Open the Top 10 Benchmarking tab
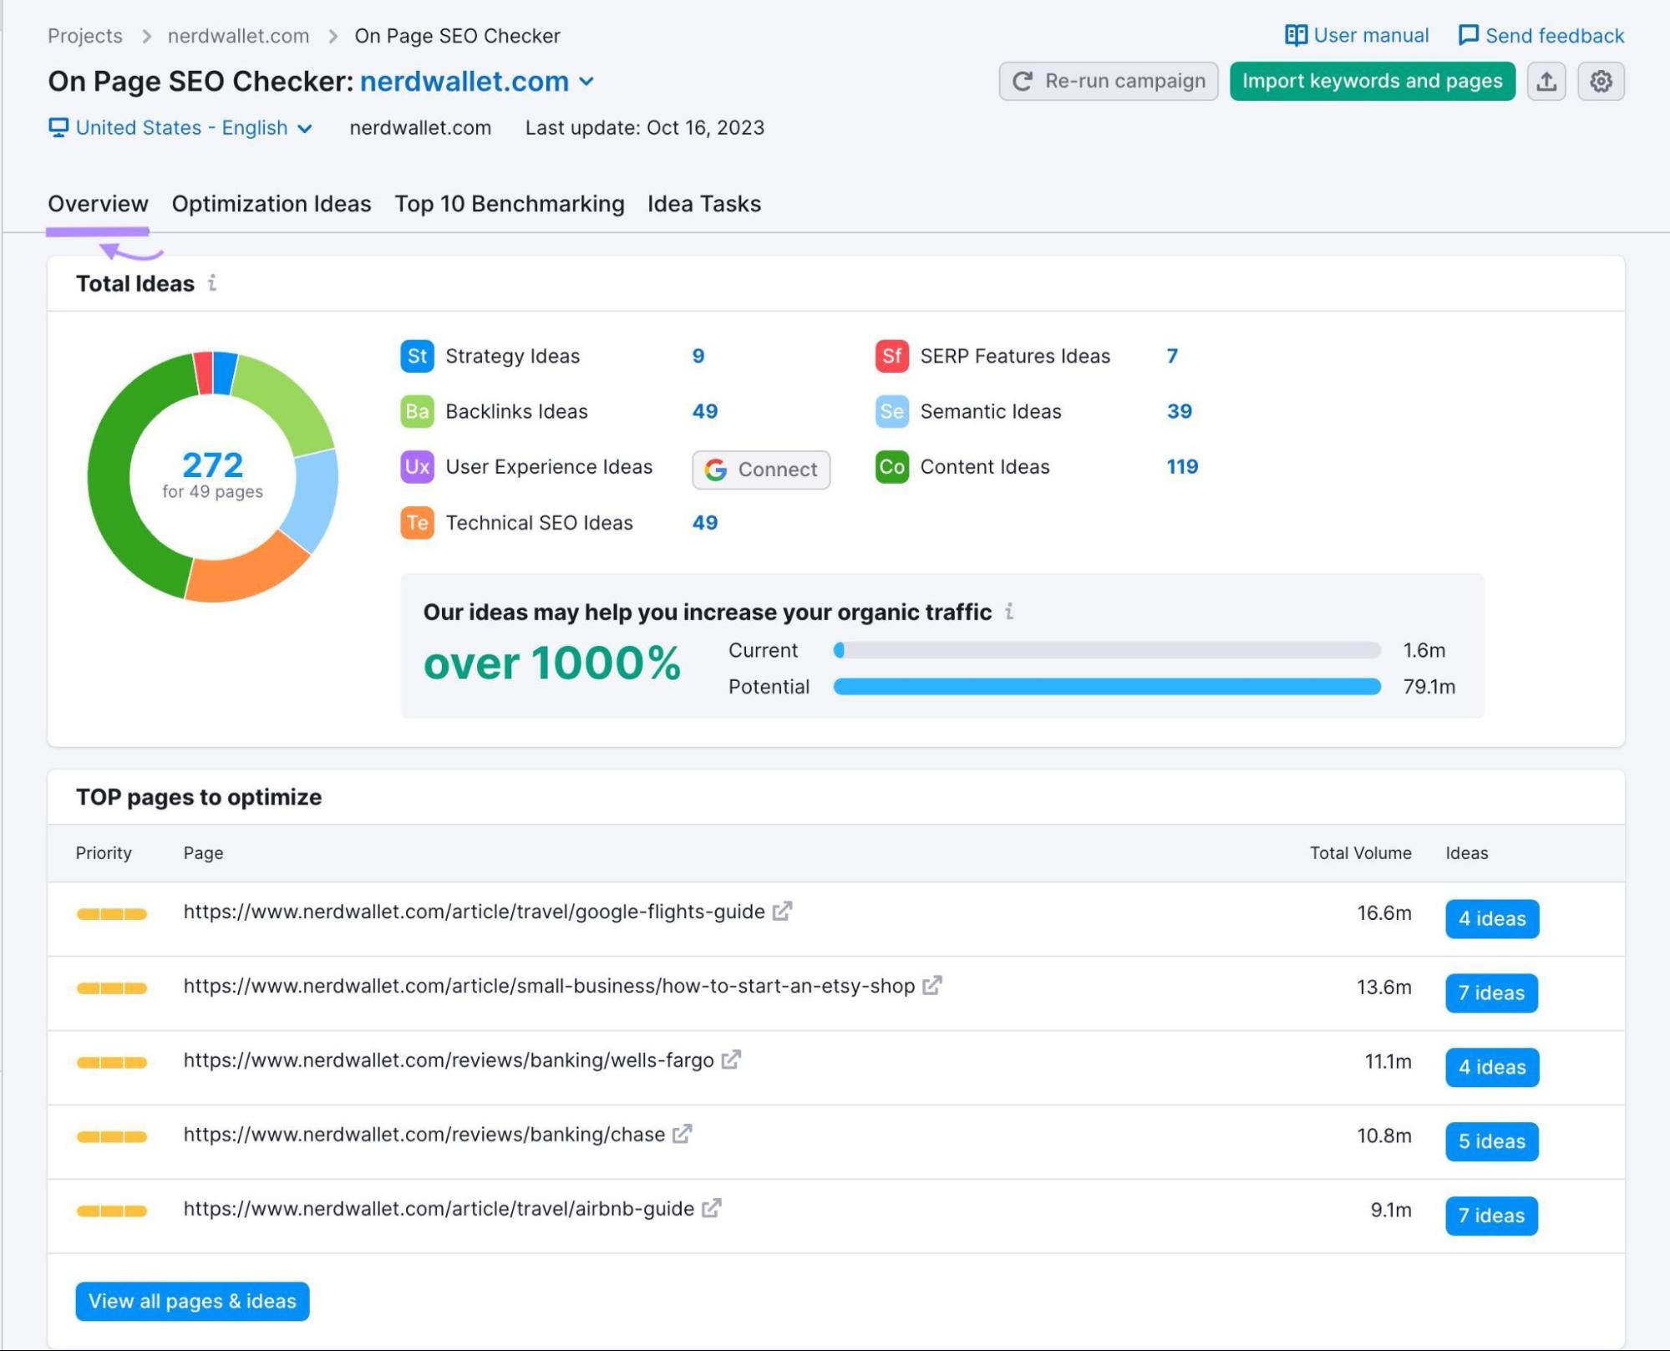Viewport: 1670px width, 1351px height. click(510, 204)
